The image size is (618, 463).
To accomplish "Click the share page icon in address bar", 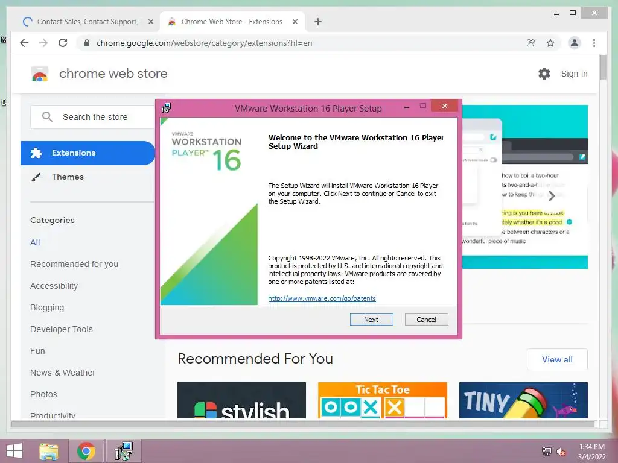I will [531, 43].
